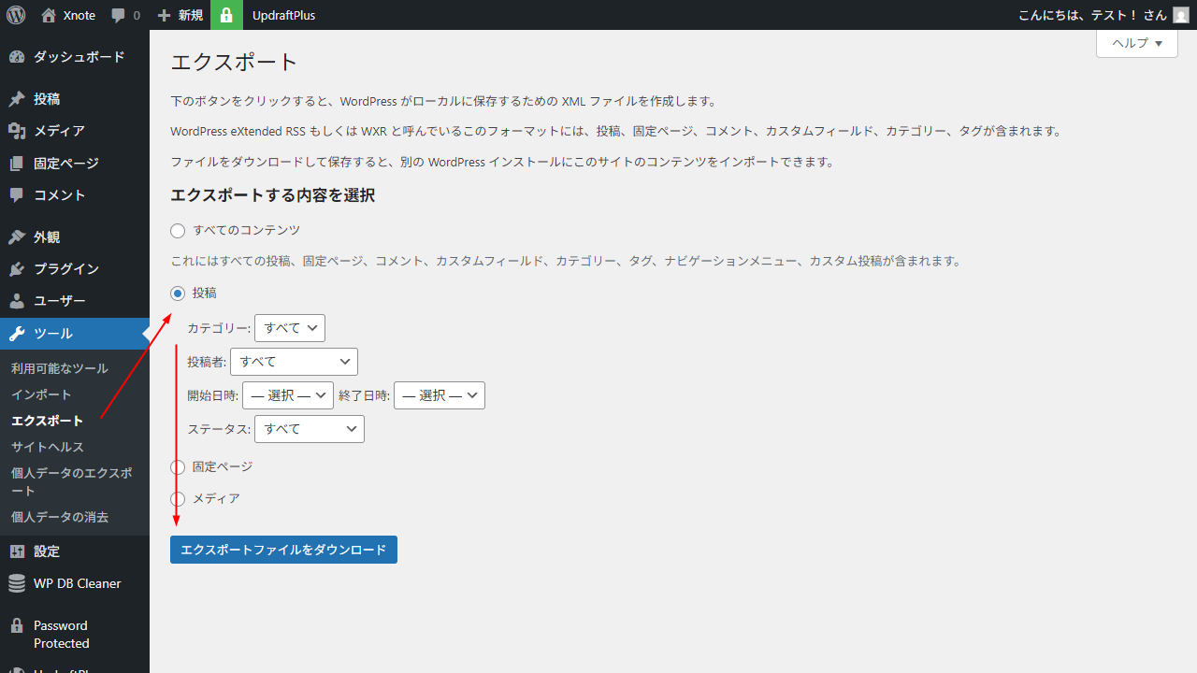
Task: Go to 利用可能なツール submenu
Action: [60, 368]
